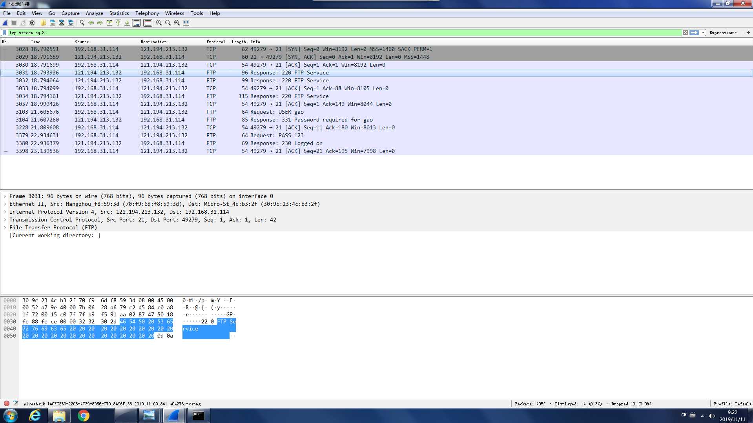Toggle auto-scroll during live capture

point(137,23)
